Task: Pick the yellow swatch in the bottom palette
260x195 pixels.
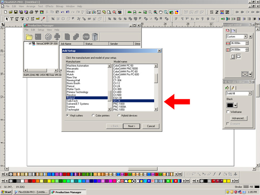Action: click(49, 181)
